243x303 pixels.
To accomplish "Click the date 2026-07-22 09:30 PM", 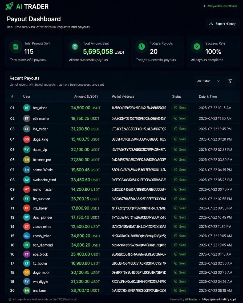I will 215,208.
